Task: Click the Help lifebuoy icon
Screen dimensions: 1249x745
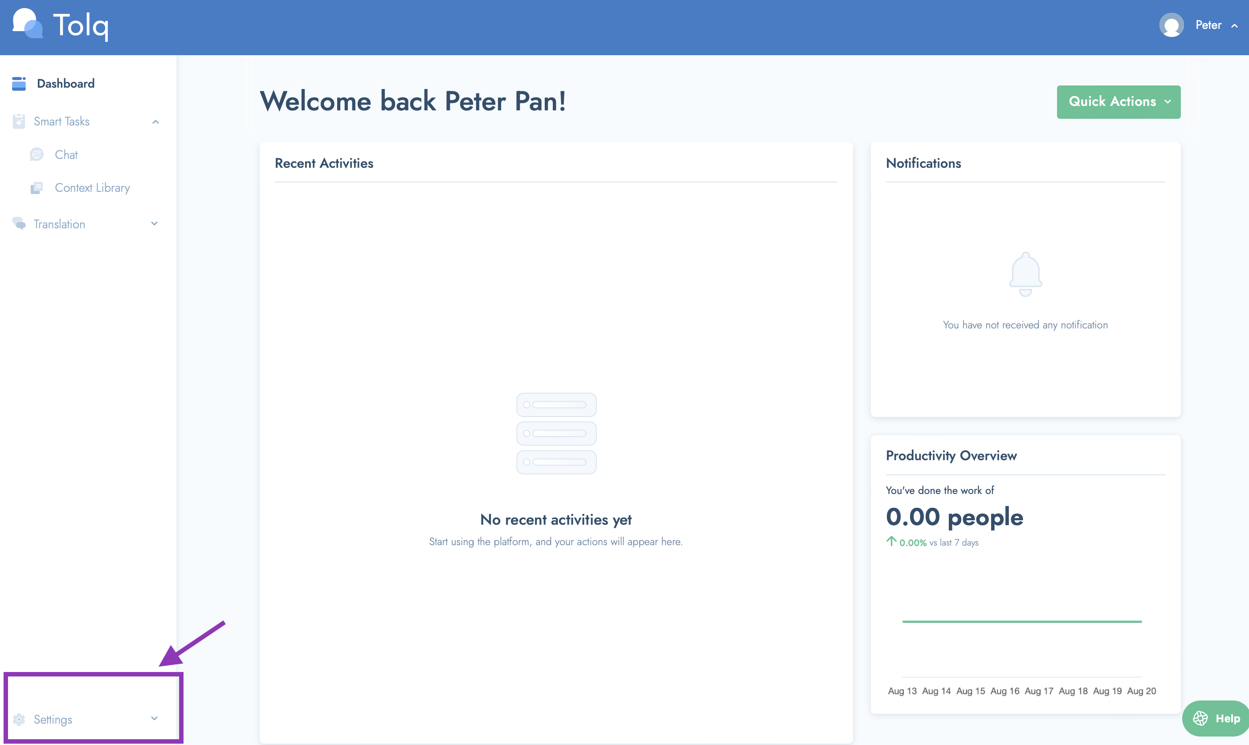Action: coord(1200,718)
